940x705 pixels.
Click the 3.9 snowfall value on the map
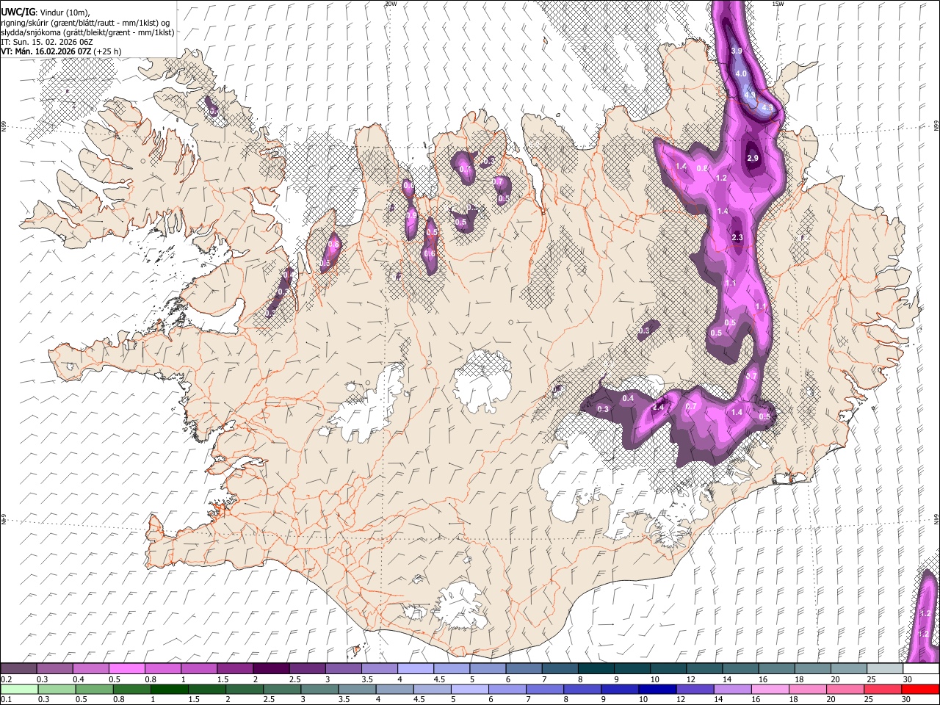coord(737,51)
